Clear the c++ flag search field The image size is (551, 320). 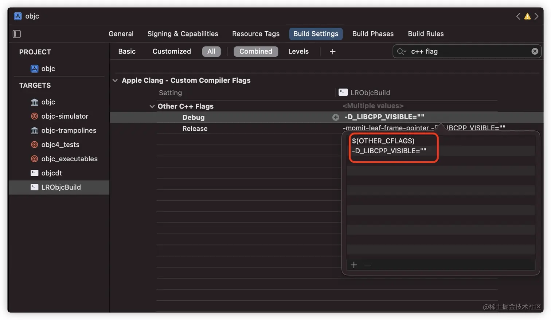[x=535, y=51]
